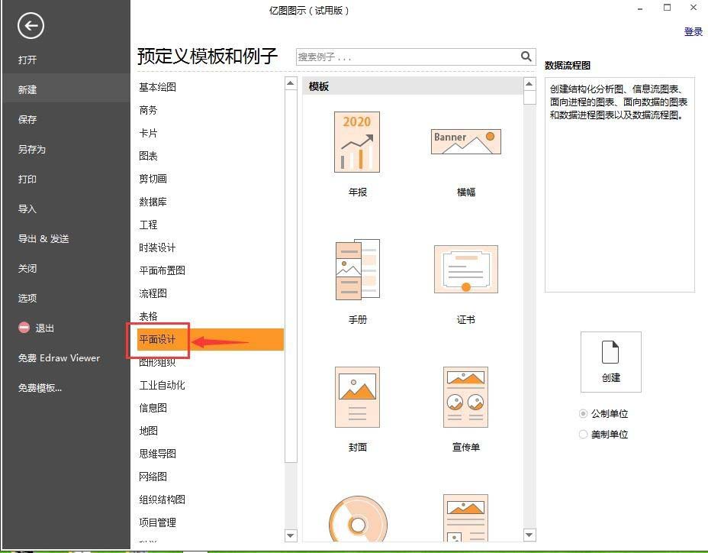The width and height of the screenshot is (708, 553).
Task: Select the 证书 certificate template
Action: click(x=465, y=270)
